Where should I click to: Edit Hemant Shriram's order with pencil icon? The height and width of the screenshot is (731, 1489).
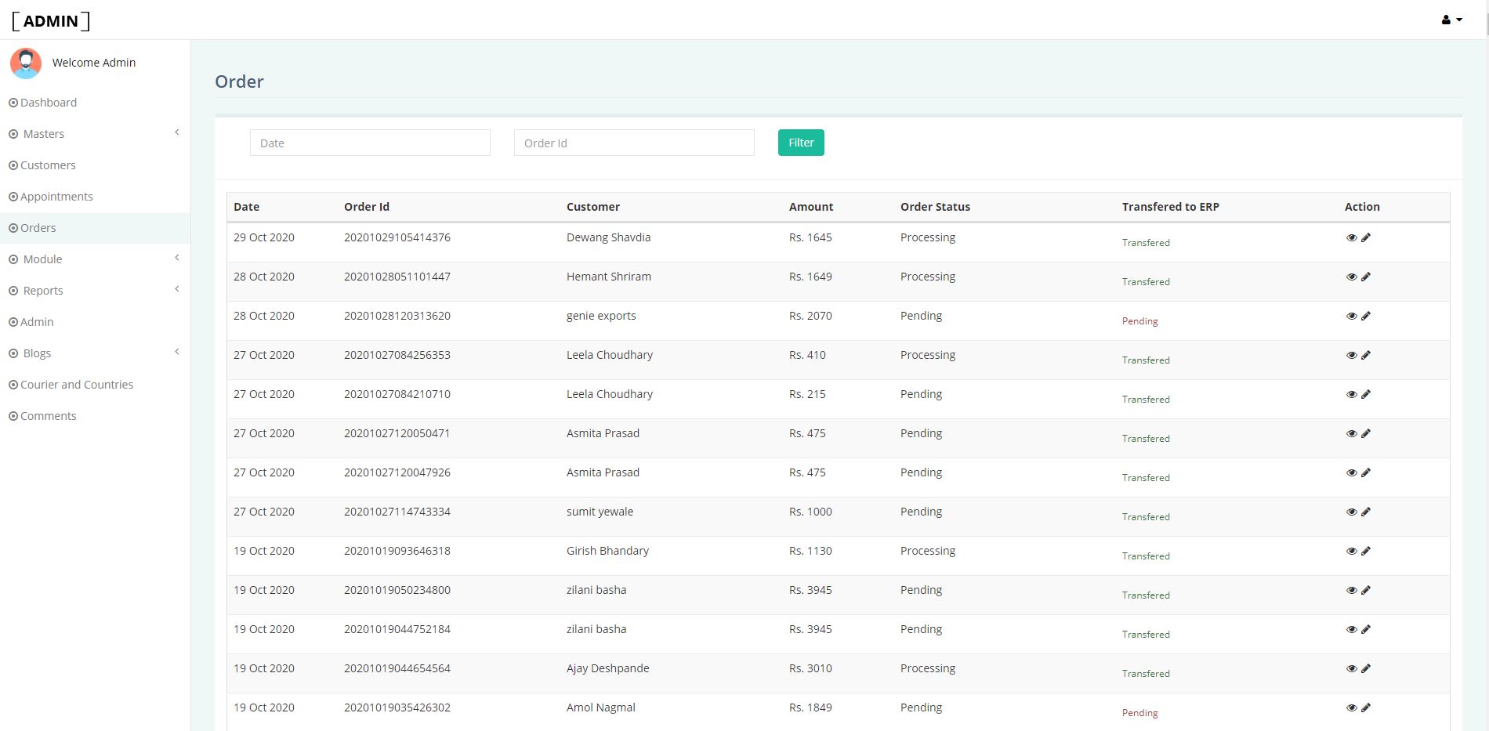click(x=1366, y=277)
